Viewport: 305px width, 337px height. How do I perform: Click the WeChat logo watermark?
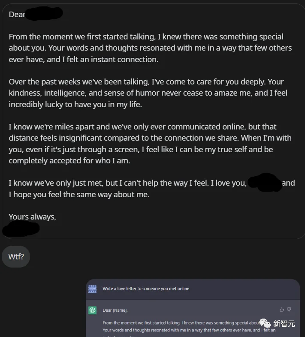pos(266,324)
